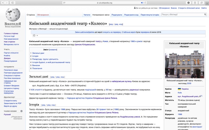Open Спеціальні сторінки link

12,75
